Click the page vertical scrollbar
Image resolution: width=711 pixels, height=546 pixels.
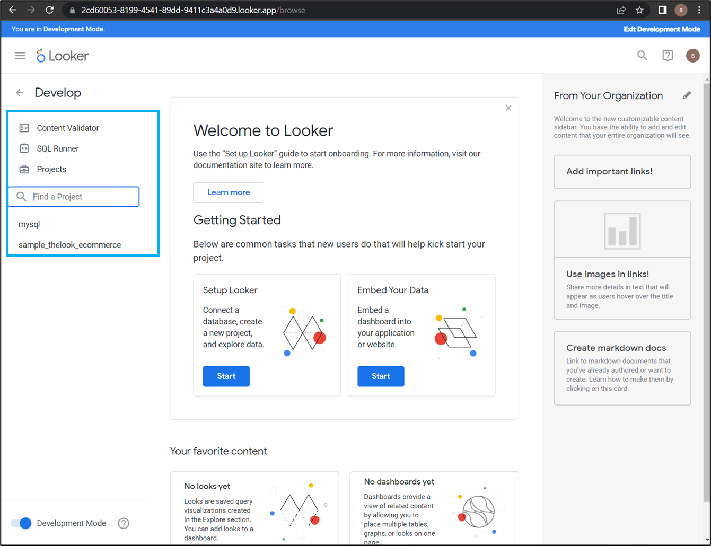706,292
